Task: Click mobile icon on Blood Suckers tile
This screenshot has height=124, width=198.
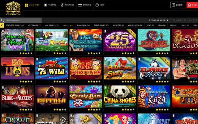Action: 3,87
